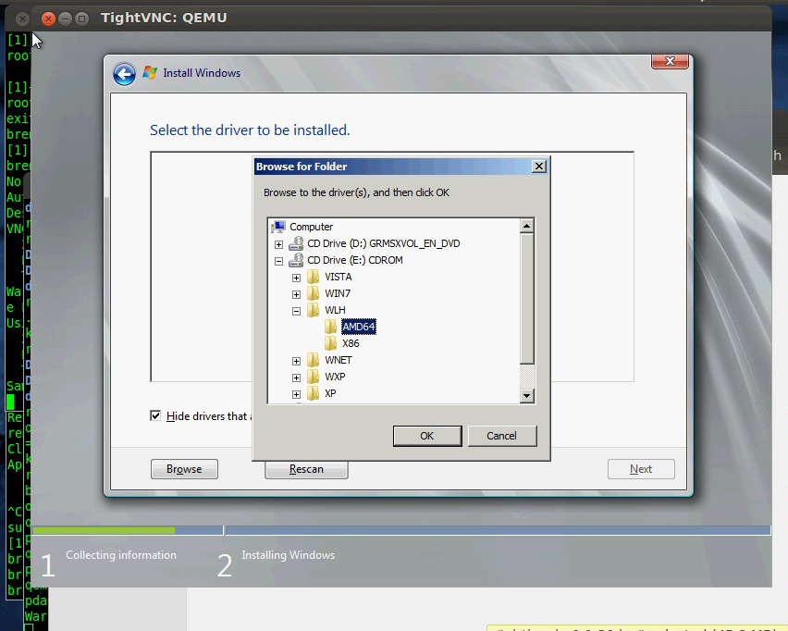Select the Computer icon in folder tree
The image size is (788, 631).
pyautogui.click(x=278, y=227)
